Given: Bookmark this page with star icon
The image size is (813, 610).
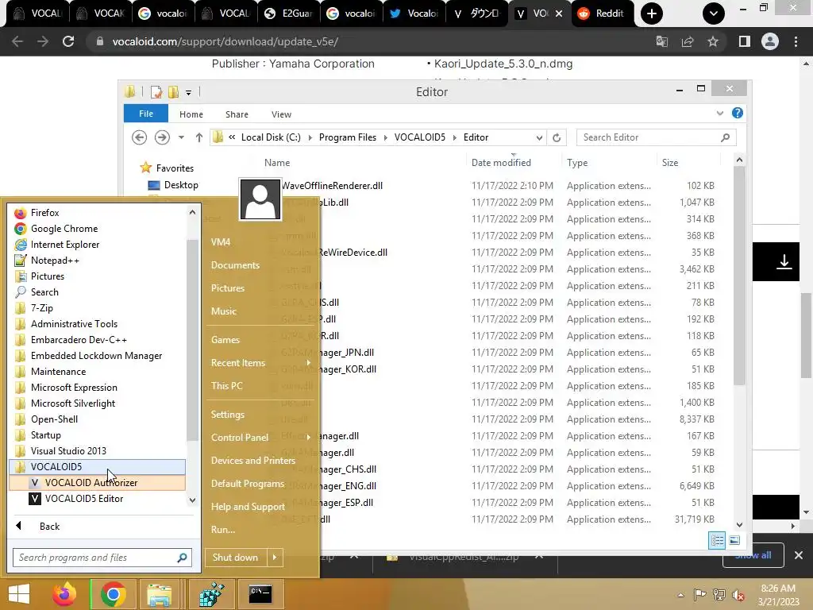Looking at the screenshot, I should pyautogui.click(x=713, y=41).
